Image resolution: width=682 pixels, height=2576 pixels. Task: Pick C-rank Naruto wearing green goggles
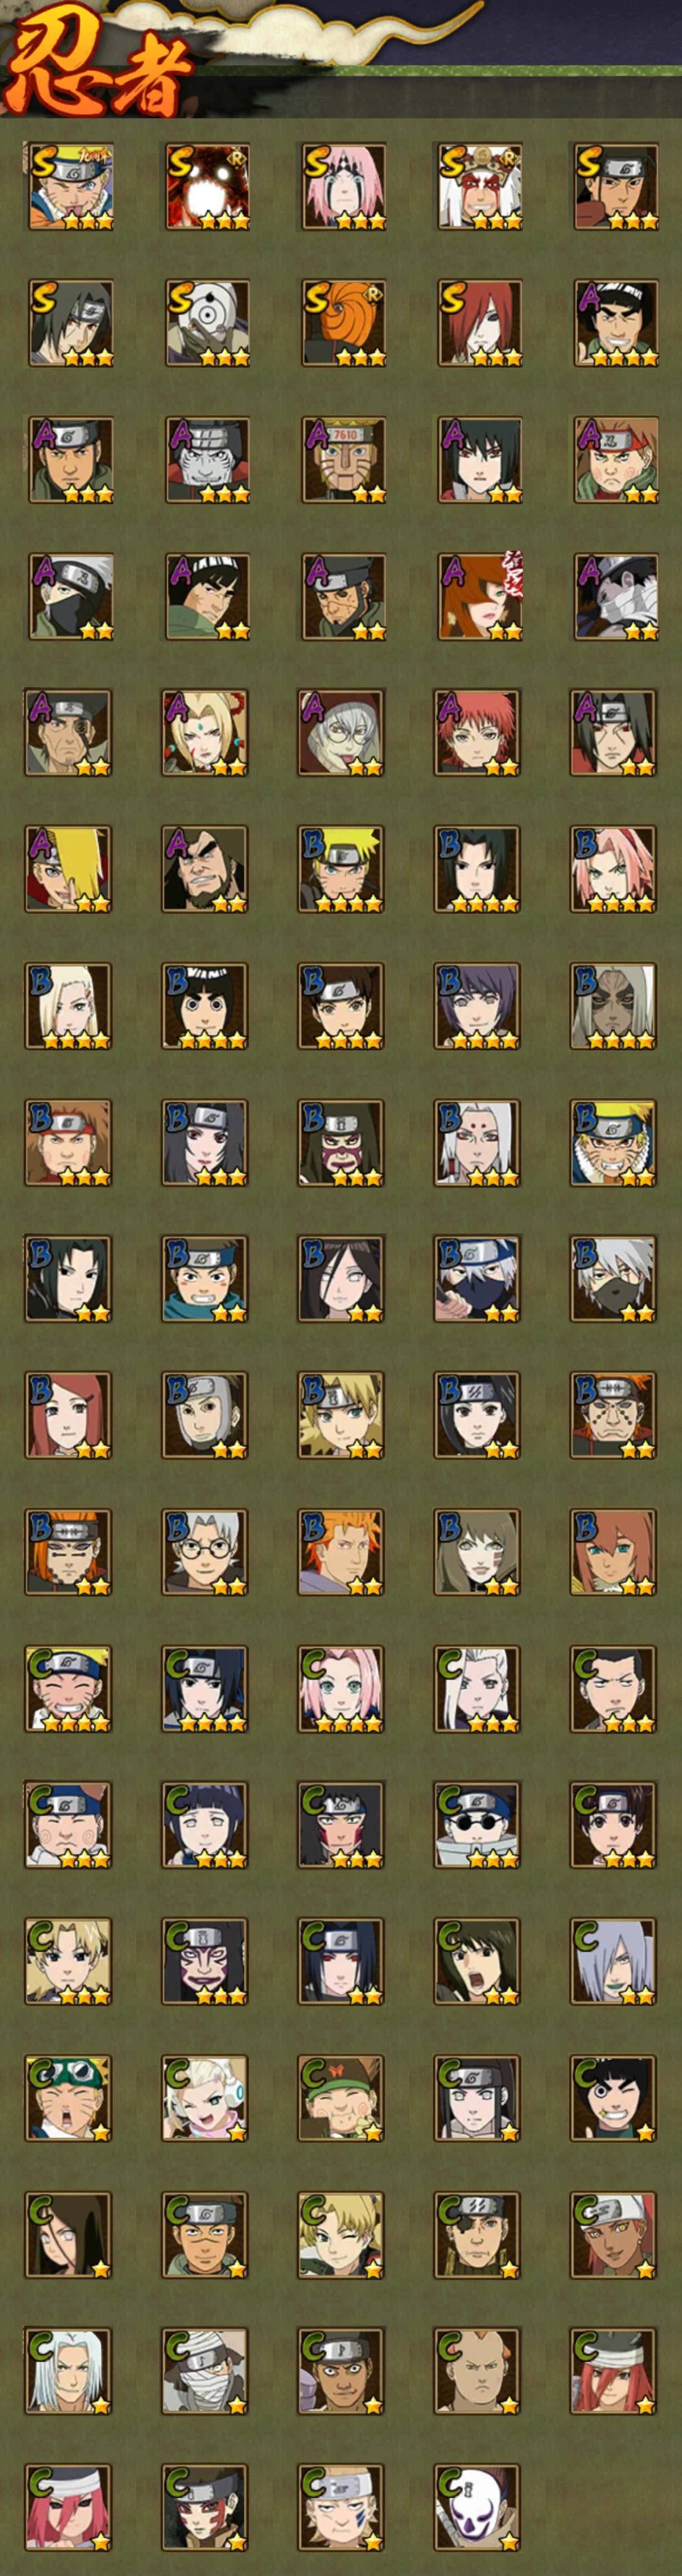69,2098
